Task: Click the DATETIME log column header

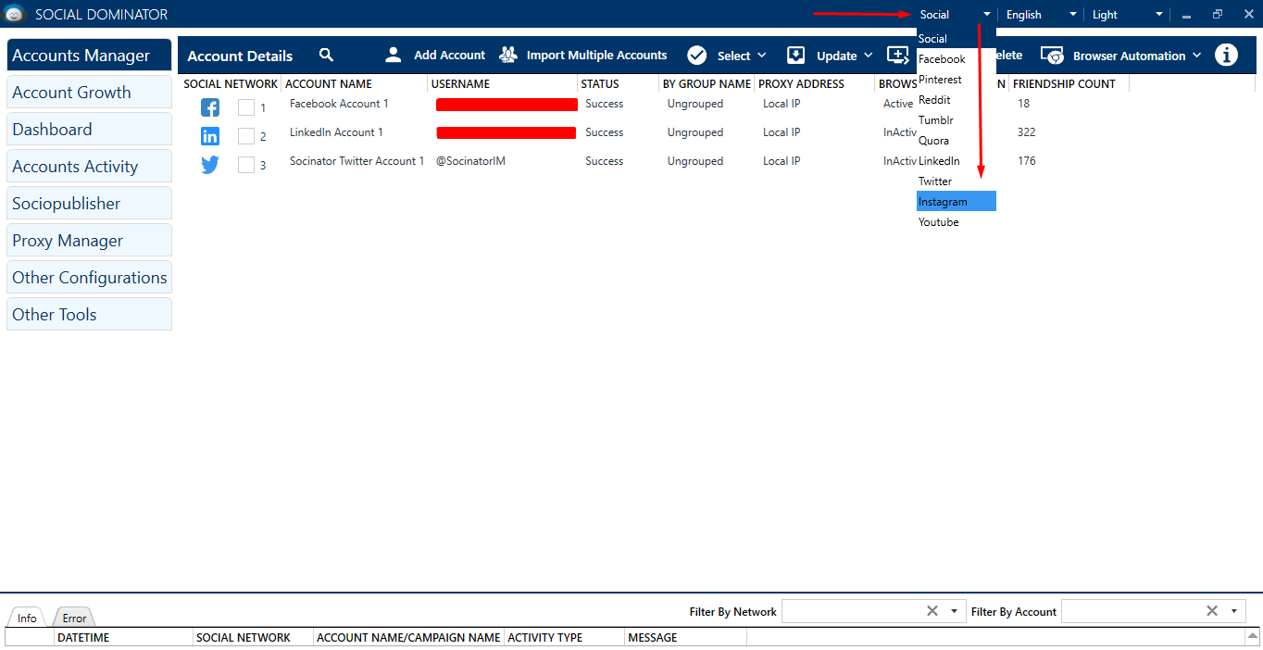Action: 82,638
